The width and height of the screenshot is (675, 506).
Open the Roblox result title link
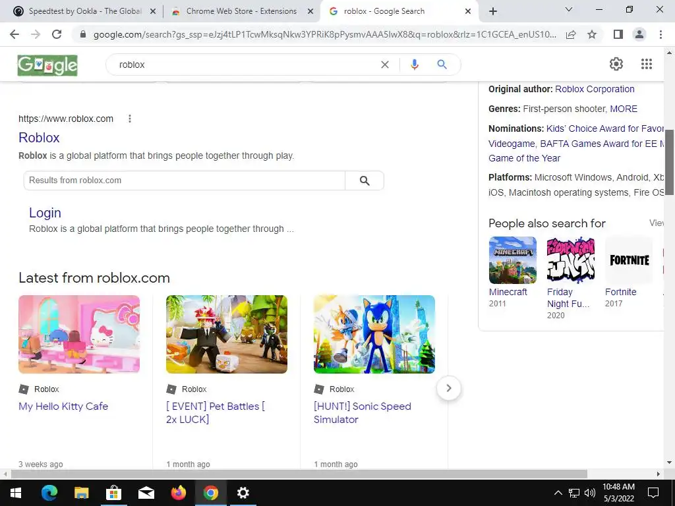(39, 138)
